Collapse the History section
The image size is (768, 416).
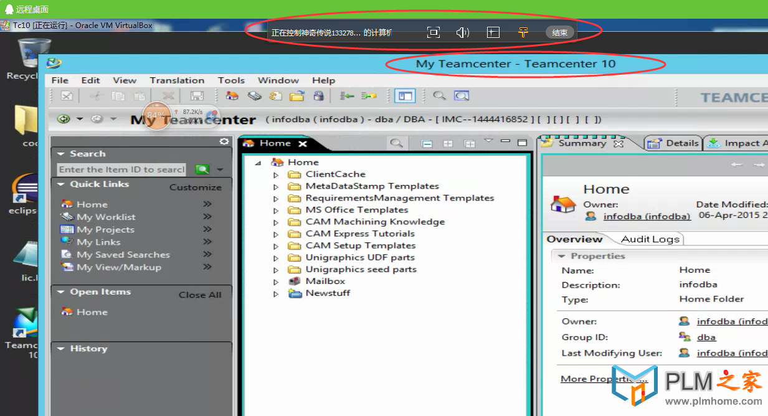pyautogui.click(x=61, y=349)
